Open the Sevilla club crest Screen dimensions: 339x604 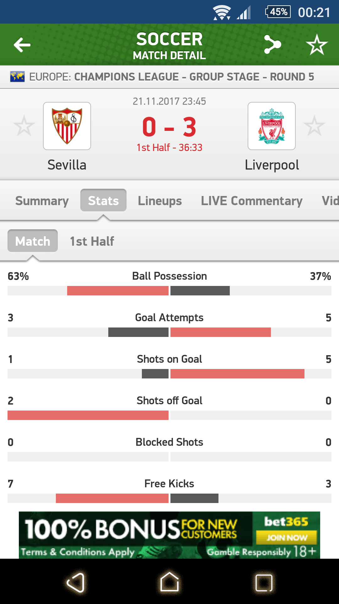(67, 126)
